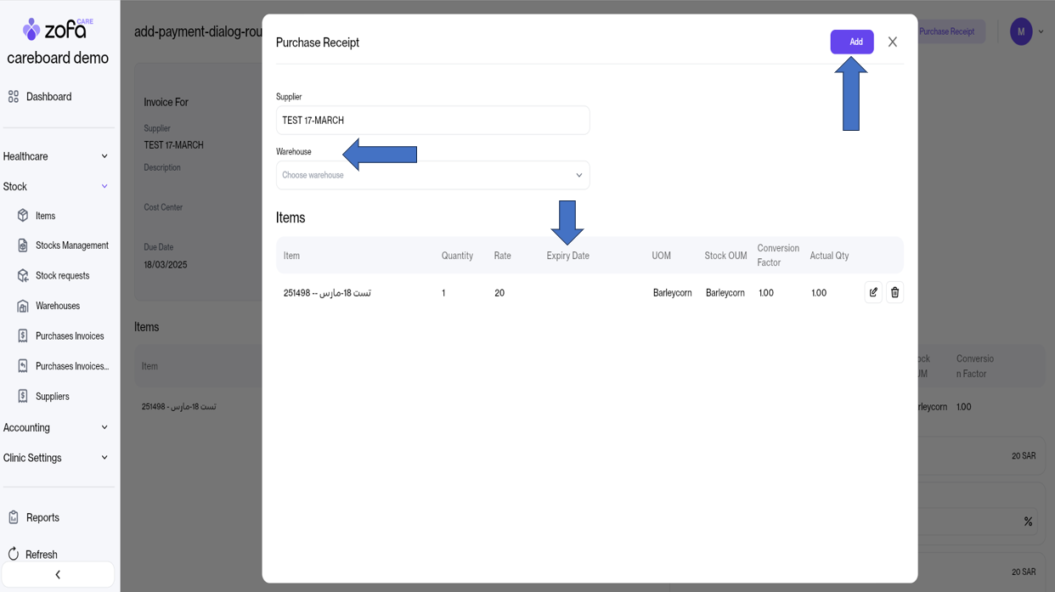Delete the item using trash icon
1055x592 pixels.
(x=894, y=292)
